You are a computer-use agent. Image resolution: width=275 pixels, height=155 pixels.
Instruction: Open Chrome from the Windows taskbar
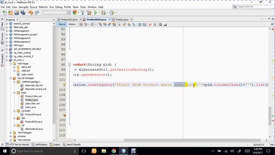tap(113, 151)
